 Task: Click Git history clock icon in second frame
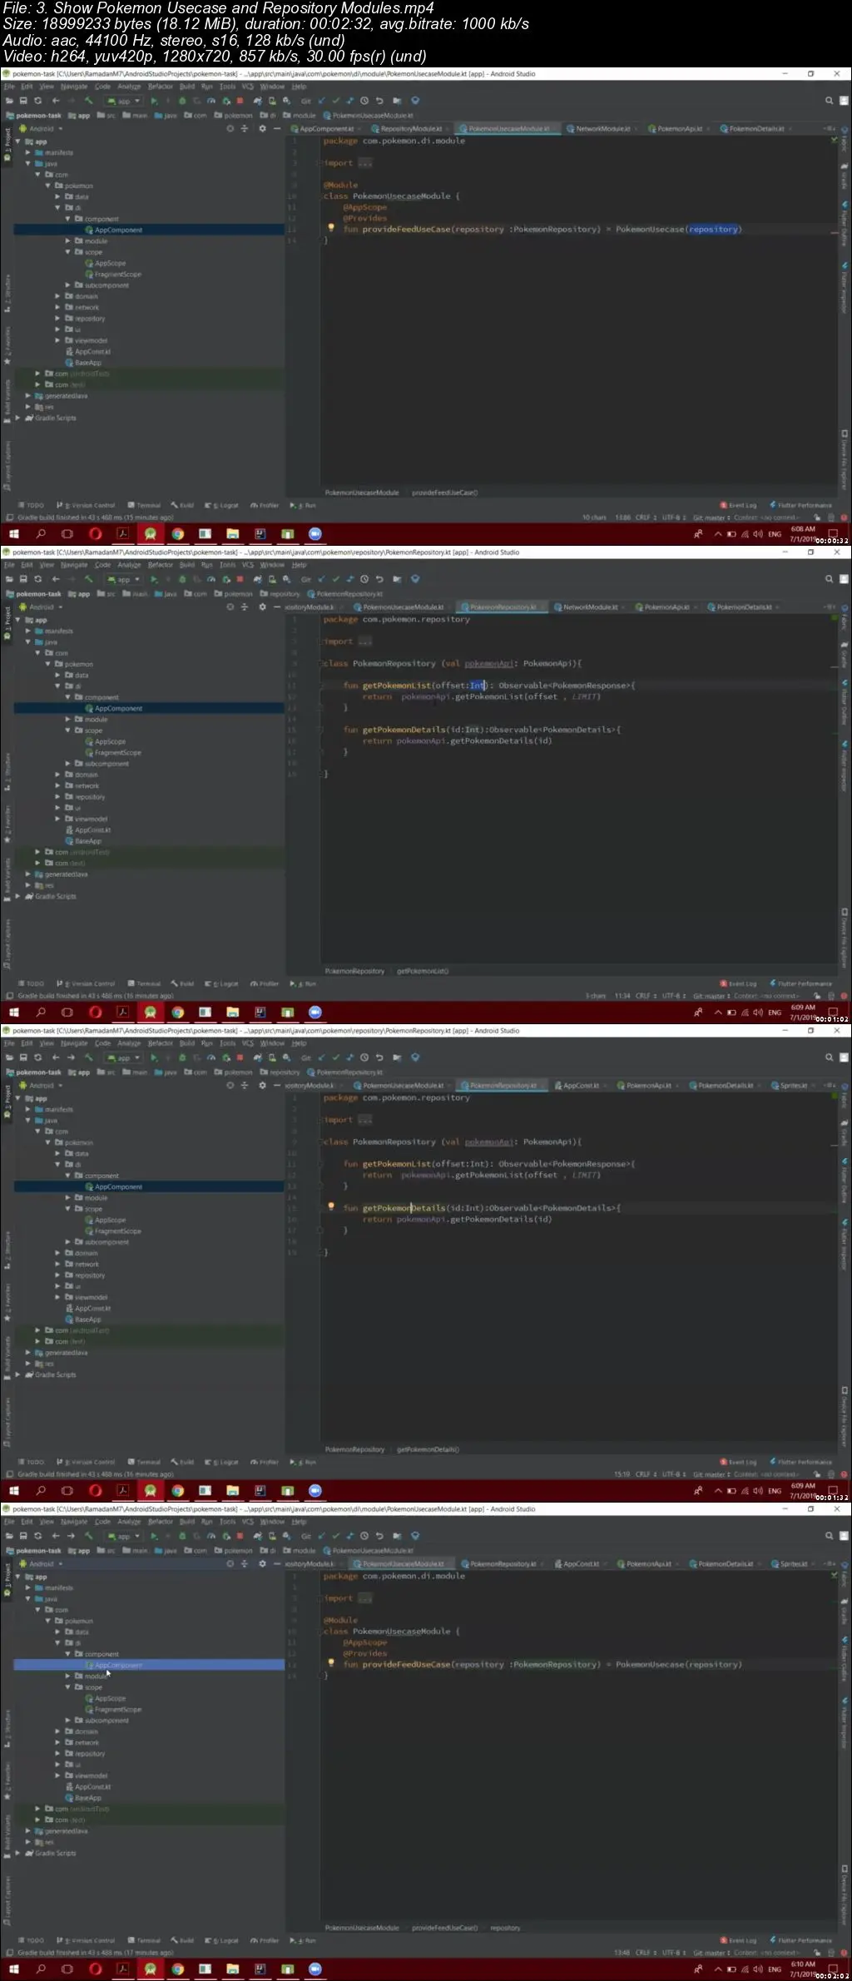(364, 579)
